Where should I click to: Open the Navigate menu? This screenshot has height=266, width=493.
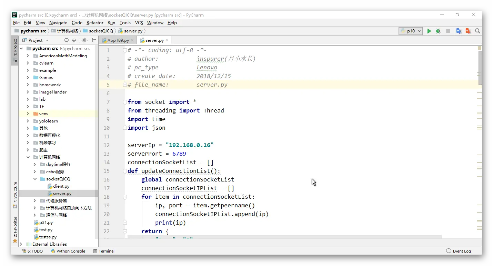[58, 23]
